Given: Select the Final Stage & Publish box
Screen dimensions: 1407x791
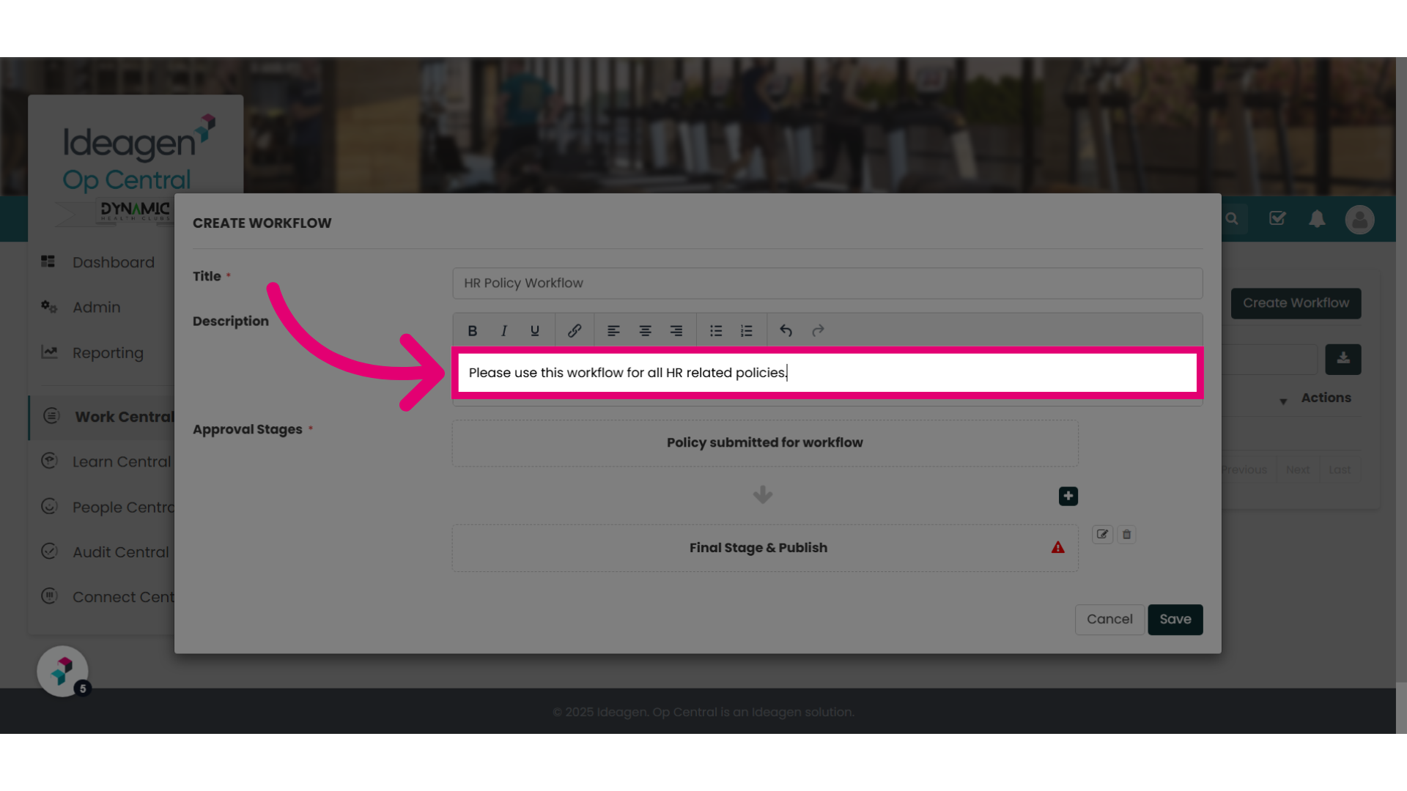Looking at the screenshot, I should pos(765,548).
